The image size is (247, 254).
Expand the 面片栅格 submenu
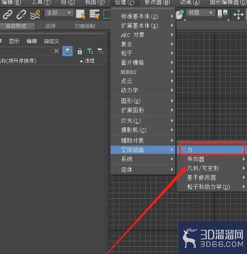point(143,63)
